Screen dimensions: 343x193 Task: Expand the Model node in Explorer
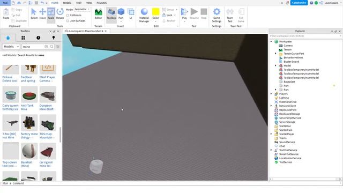pos(275,65)
